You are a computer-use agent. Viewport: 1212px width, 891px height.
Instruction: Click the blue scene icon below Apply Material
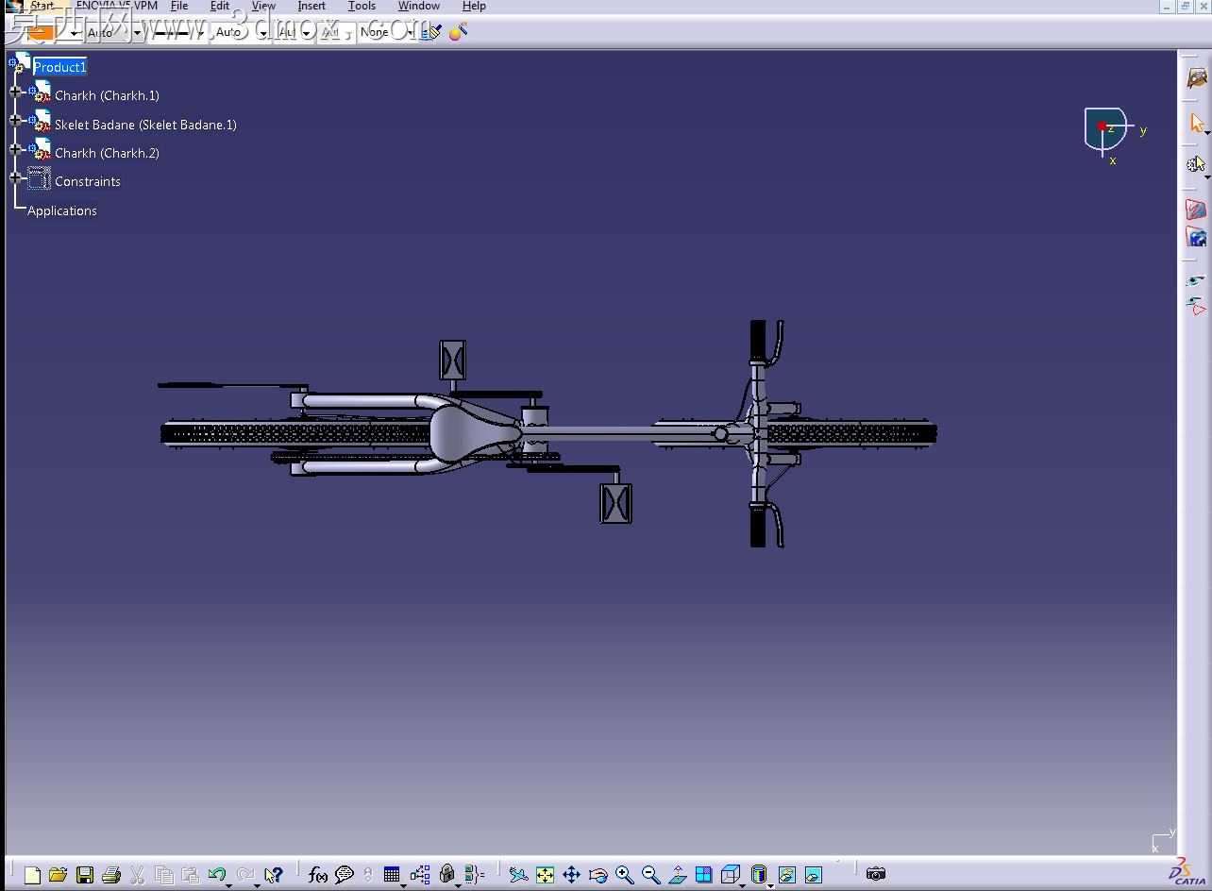tap(1196, 237)
